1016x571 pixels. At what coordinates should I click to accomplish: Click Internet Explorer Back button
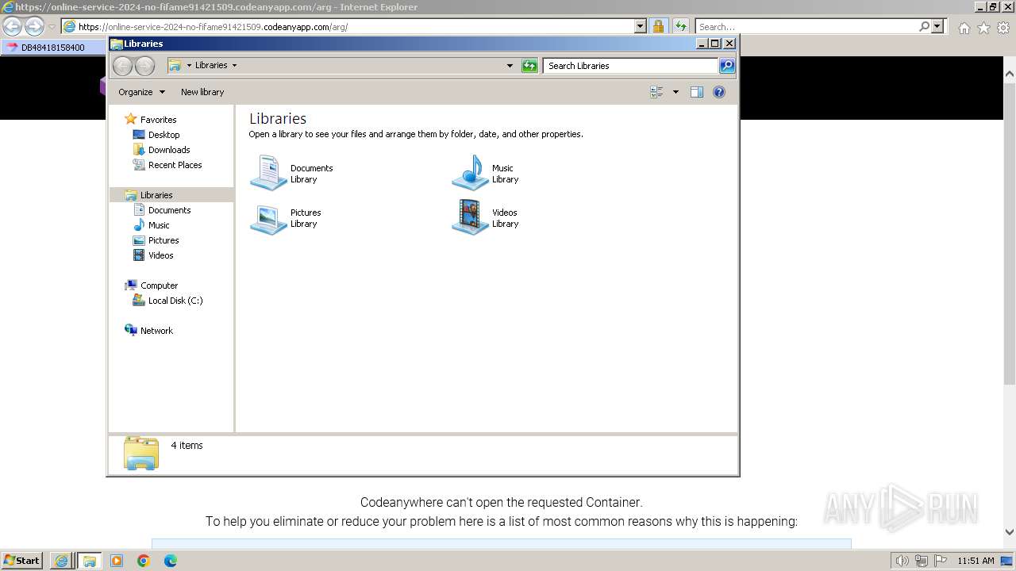point(12,26)
